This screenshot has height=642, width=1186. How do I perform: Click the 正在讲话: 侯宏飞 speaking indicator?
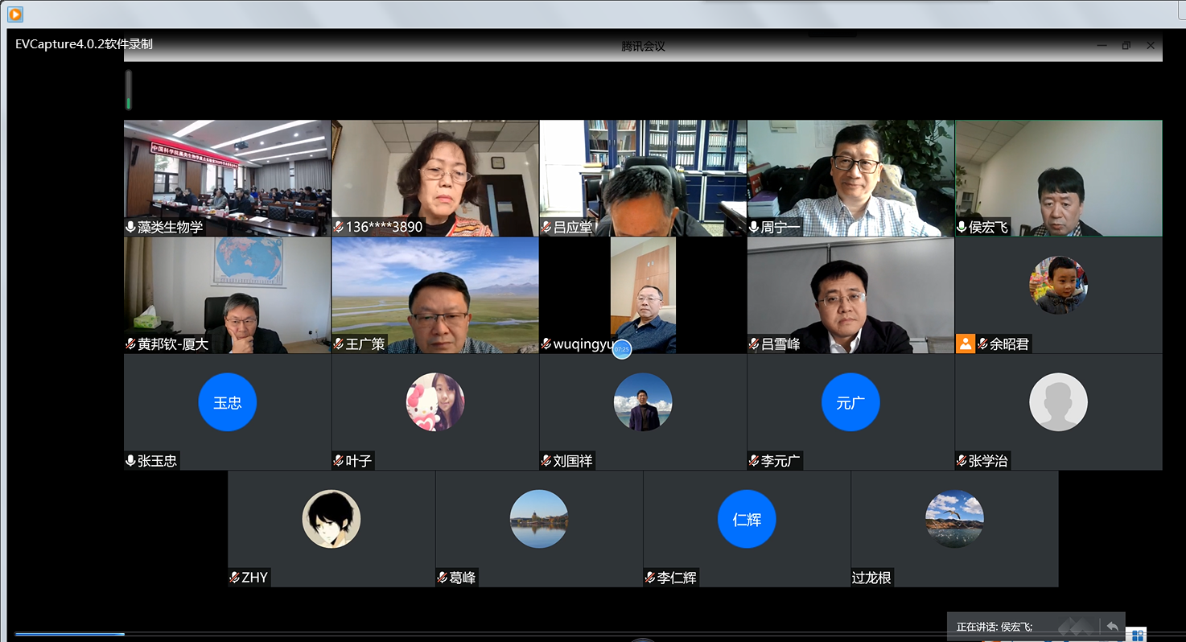click(995, 627)
